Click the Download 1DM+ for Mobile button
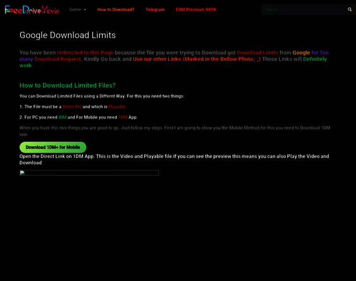Screen dimensions: 356x281 click(53, 148)
